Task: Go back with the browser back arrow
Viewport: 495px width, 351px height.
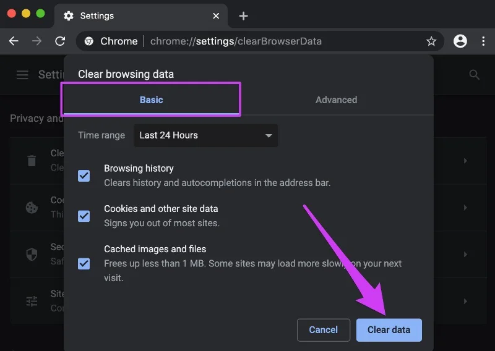Action: point(14,41)
